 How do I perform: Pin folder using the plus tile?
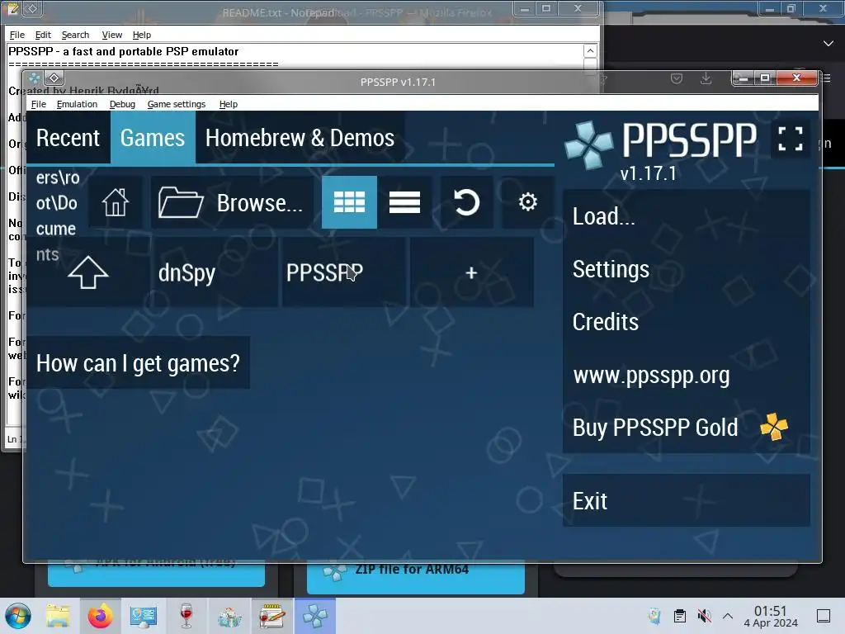pyautogui.click(x=471, y=272)
